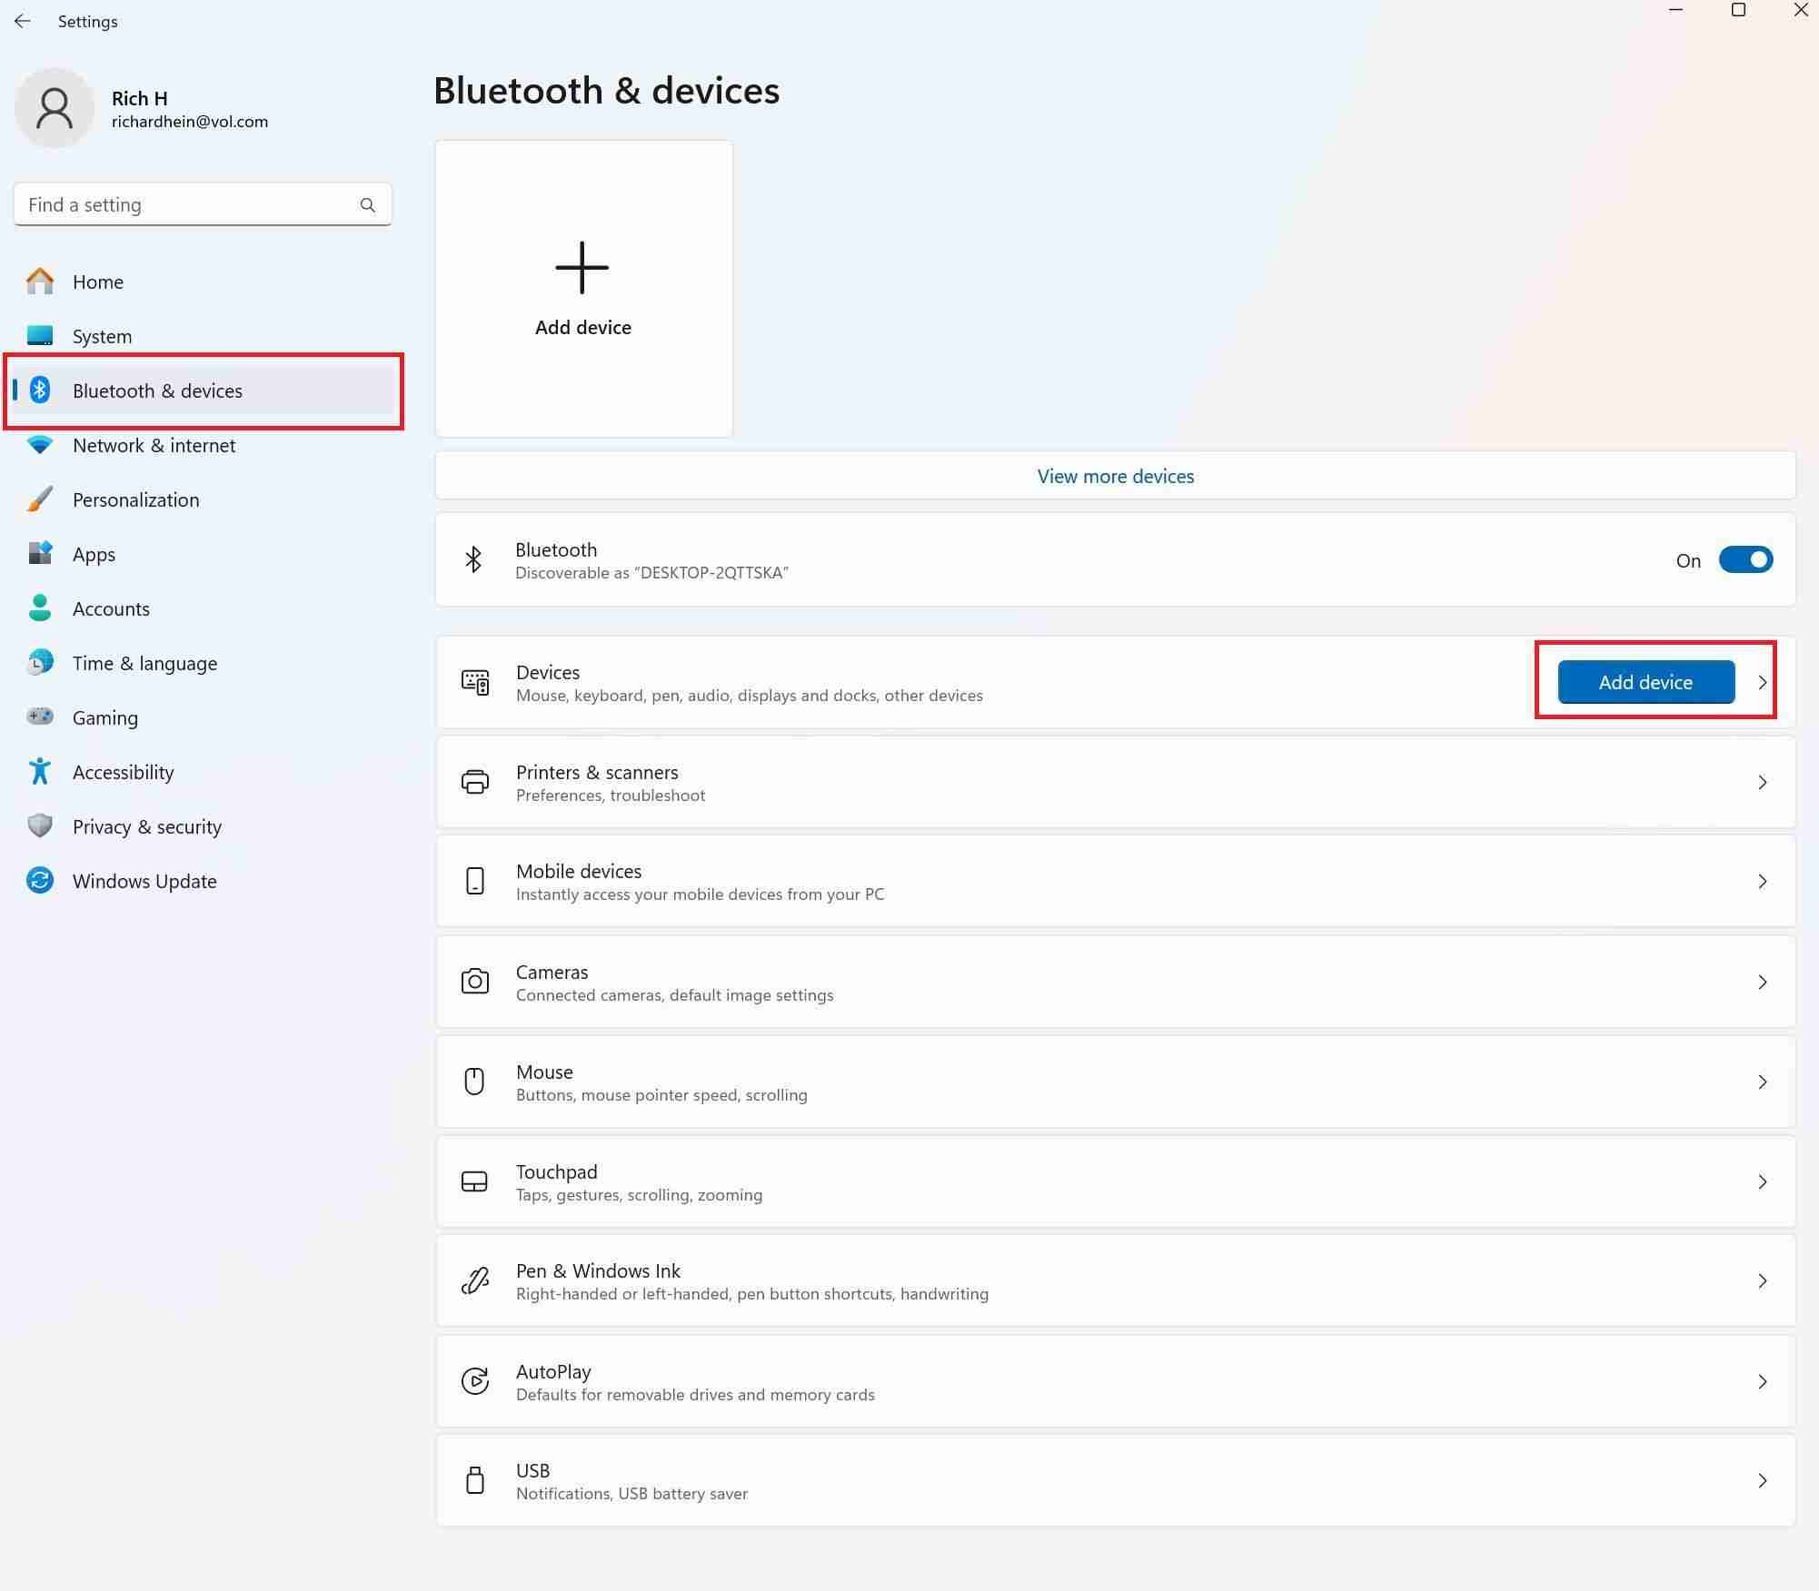Image resolution: width=1819 pixels, height=1591 pixels.
Task: Click the Bluetooth symbol in Bluetooth row
Action: point(473,559)
